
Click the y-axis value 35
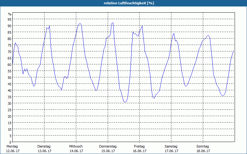pos(10,97)
